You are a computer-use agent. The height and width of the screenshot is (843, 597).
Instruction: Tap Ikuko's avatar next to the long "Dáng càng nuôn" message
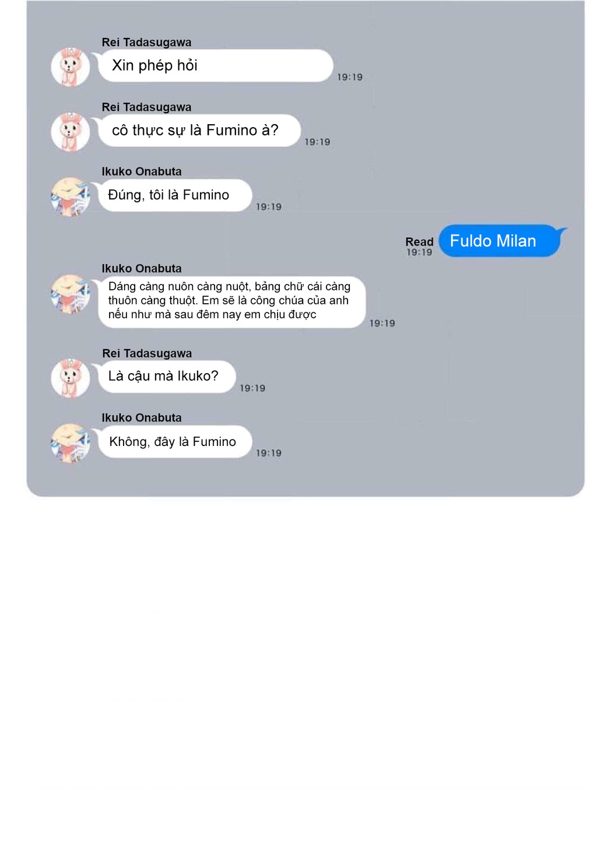click(71, 294)
